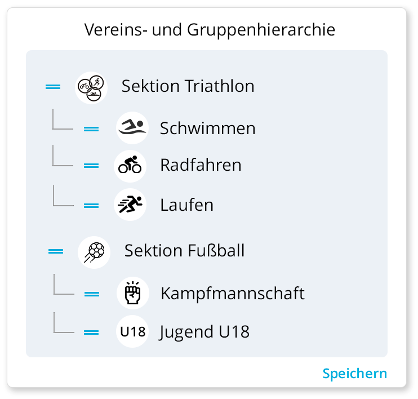Click the Radfahren cyclist icon
Viewport: 418px width, 399px height.
point(130,165)
